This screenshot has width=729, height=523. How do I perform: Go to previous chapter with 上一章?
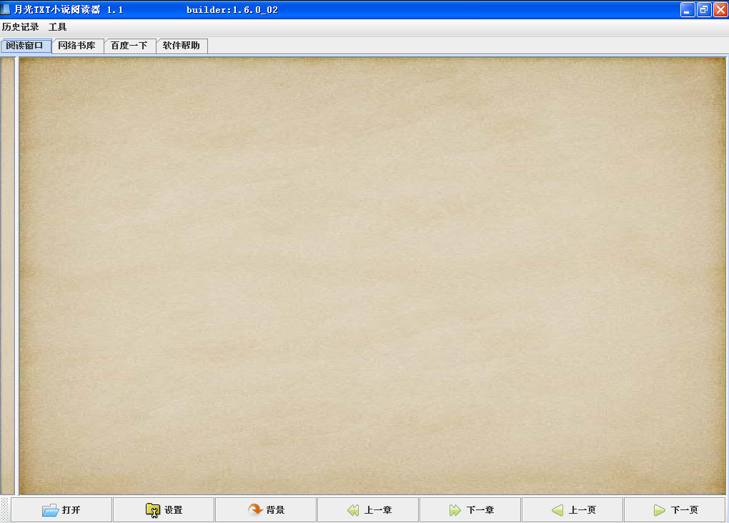pyautogui.click(x=353, y=510)
